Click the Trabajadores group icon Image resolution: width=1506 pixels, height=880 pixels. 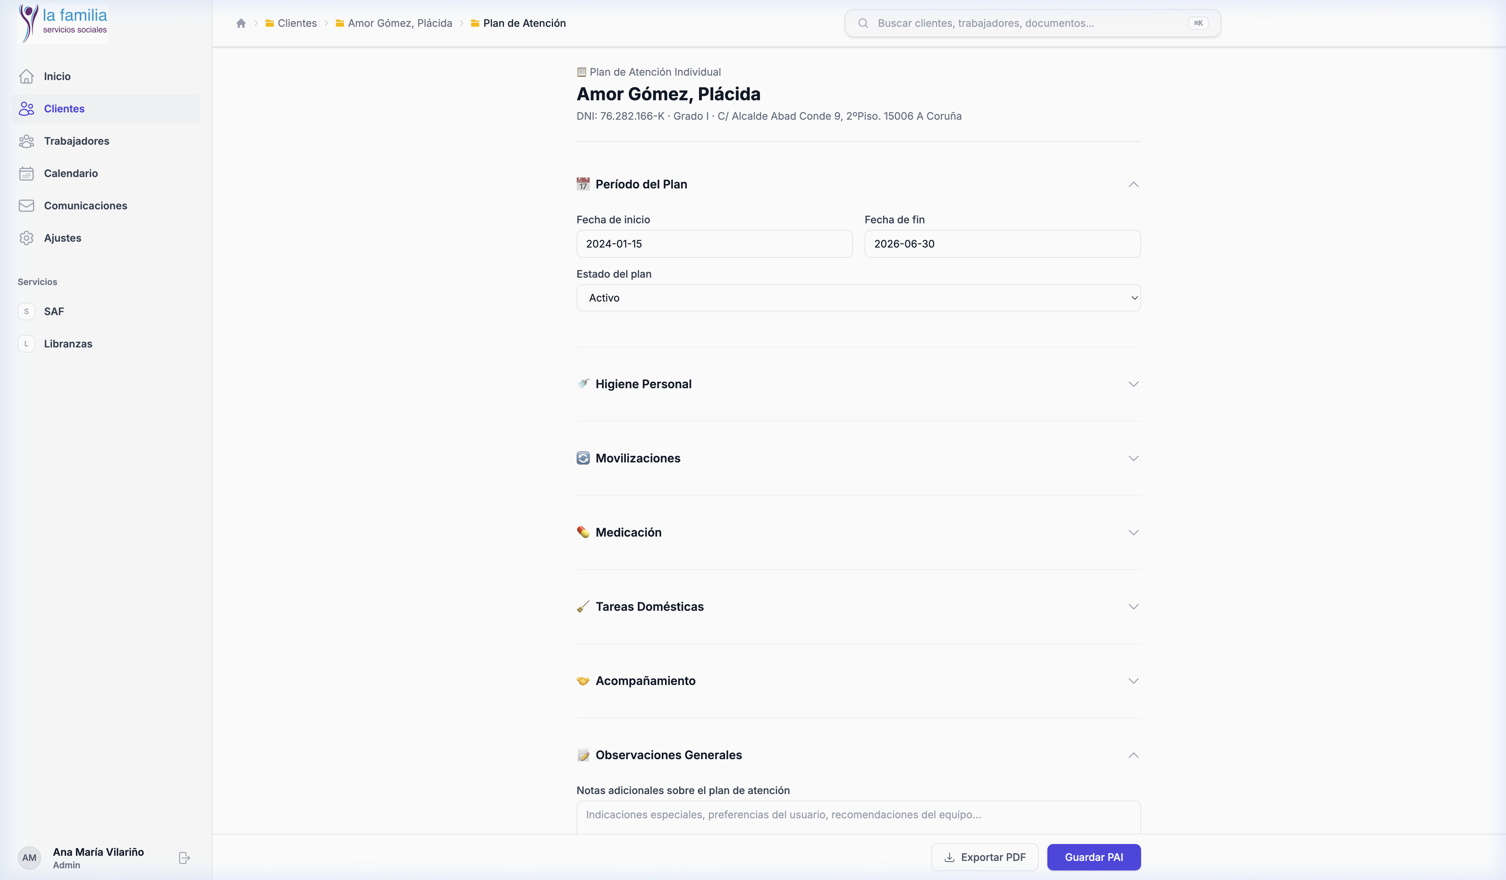(26, 141)
